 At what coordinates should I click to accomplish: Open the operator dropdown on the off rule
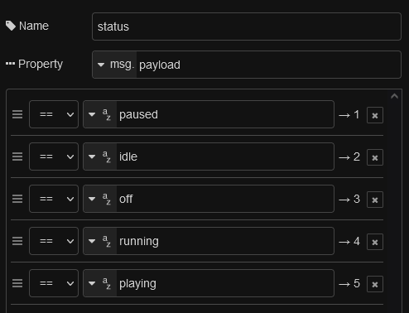point(54,199)
